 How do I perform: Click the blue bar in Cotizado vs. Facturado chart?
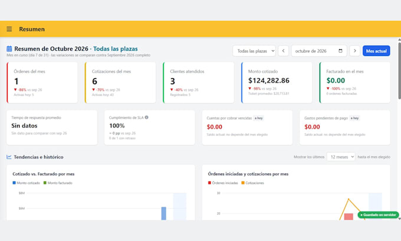click(x=164, y=213)
